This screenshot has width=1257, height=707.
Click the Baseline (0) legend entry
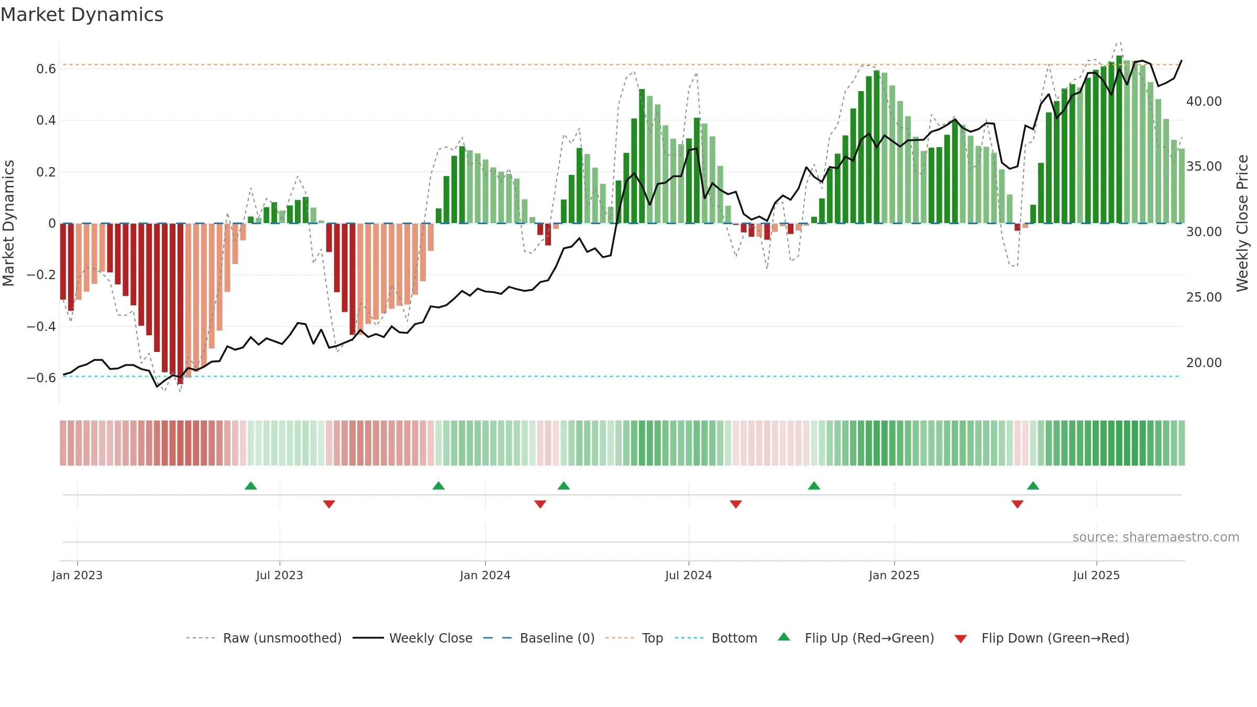[x=538, y=638]
